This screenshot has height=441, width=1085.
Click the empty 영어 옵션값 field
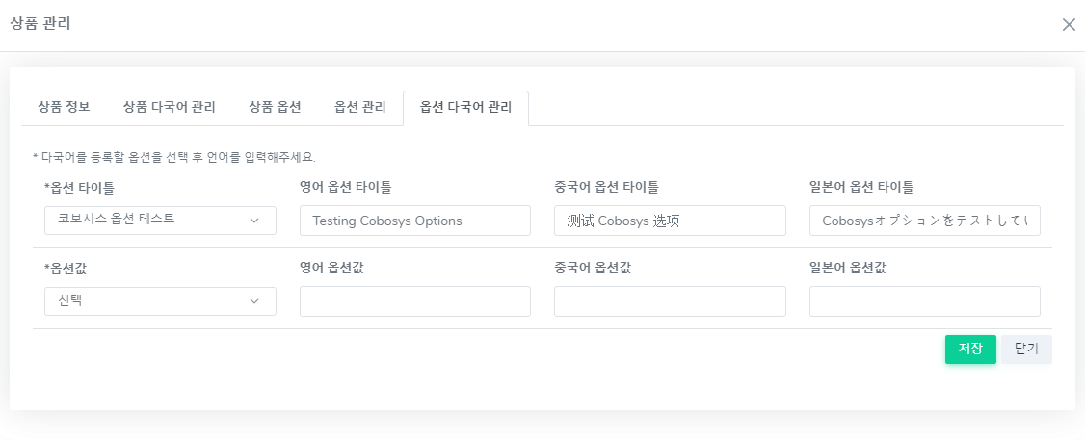click(414, 301)
